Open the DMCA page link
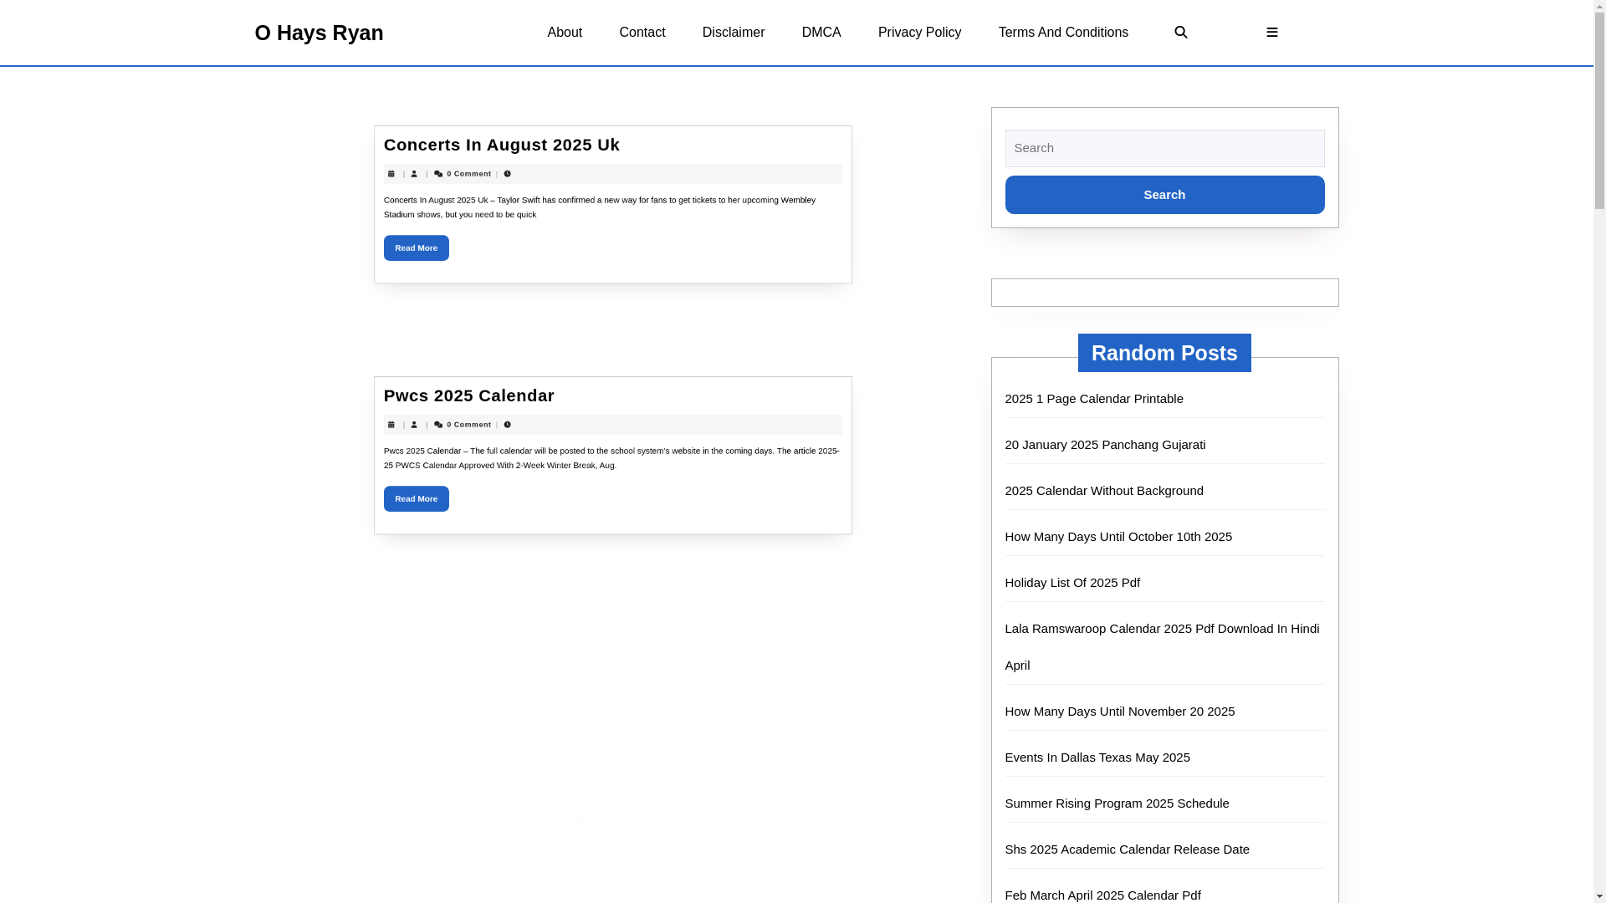Screen dimensions: 1606x903 (x=821, y=33)
